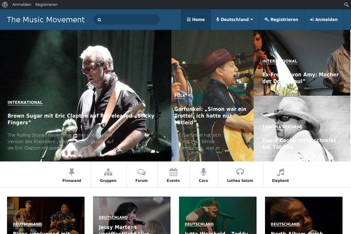Open the INTERNATIONAL category on Eric Clapton story
This screenshot has height=234, width=351.
click(x=25, y=102)
